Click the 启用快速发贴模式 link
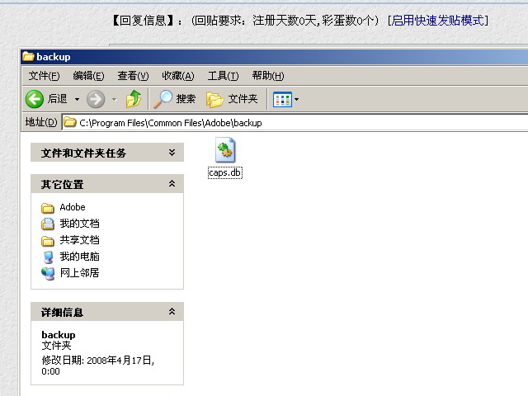This screenshot has width=528, height=396. click(x=438, y=21)
